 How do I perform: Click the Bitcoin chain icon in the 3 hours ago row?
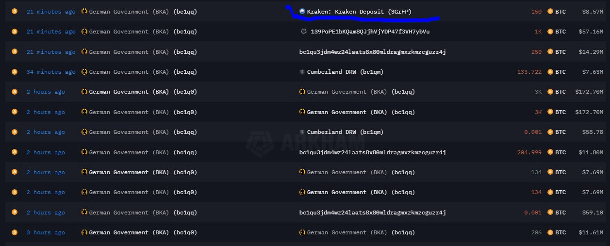coord(15,232)
